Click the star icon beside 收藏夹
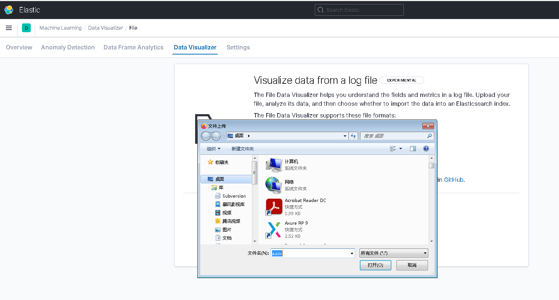 (210, 162)
